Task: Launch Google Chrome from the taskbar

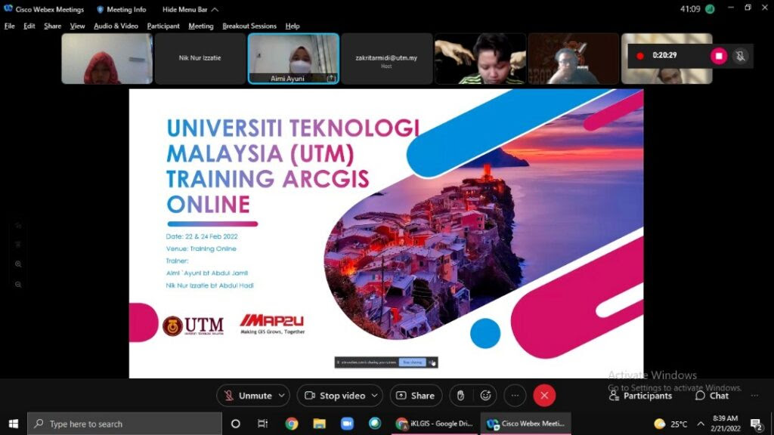Action: coord(291,423)
